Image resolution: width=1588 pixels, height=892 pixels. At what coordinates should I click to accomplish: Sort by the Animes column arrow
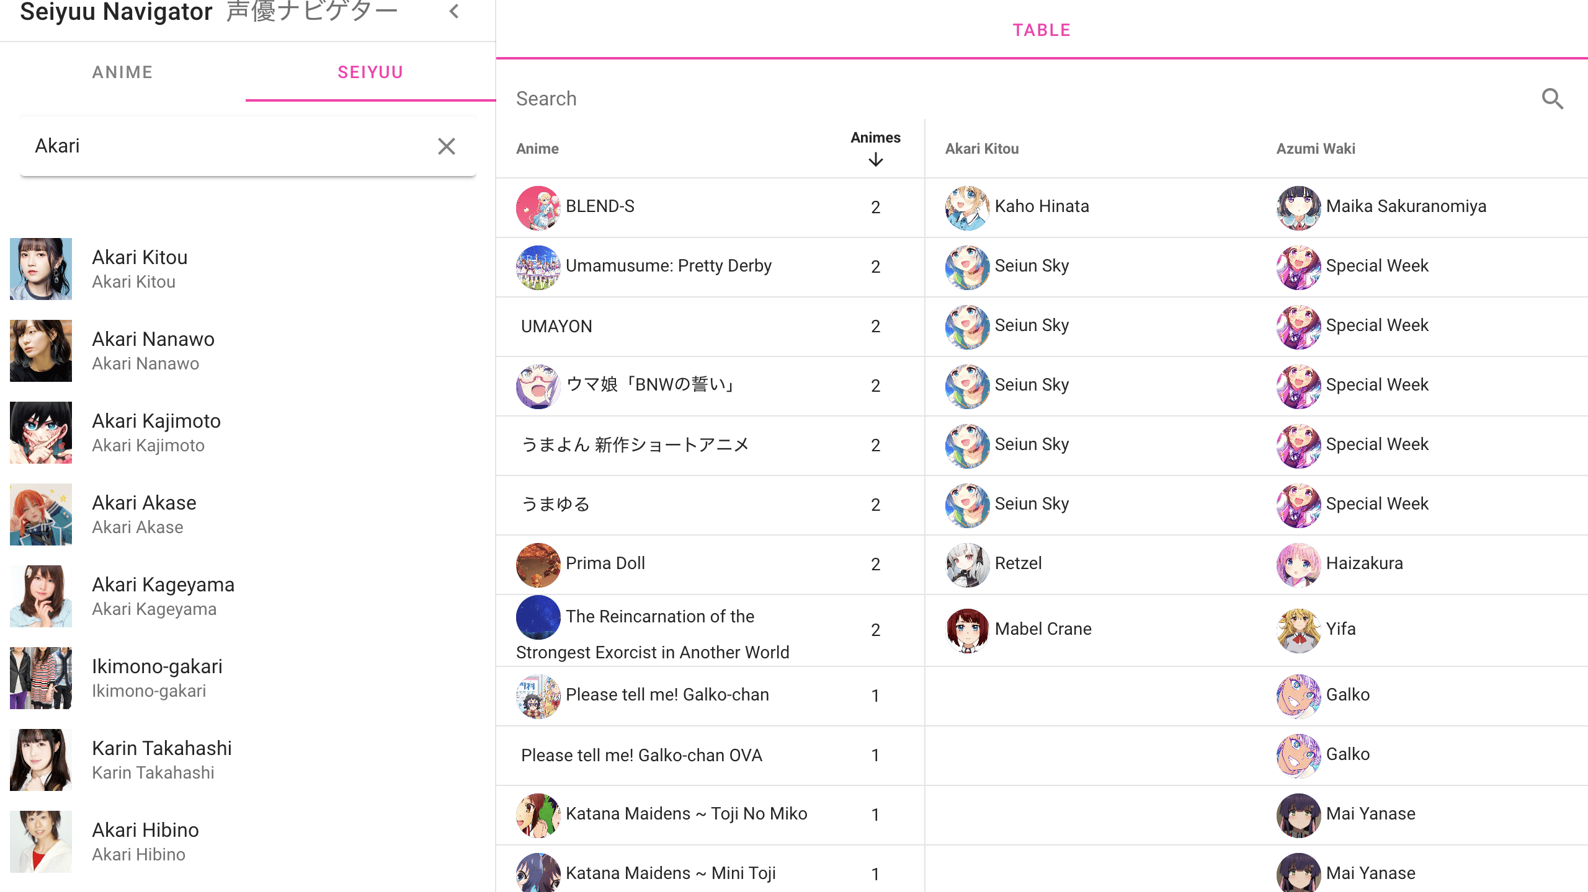pyautogui.click(x=875, y=161)
